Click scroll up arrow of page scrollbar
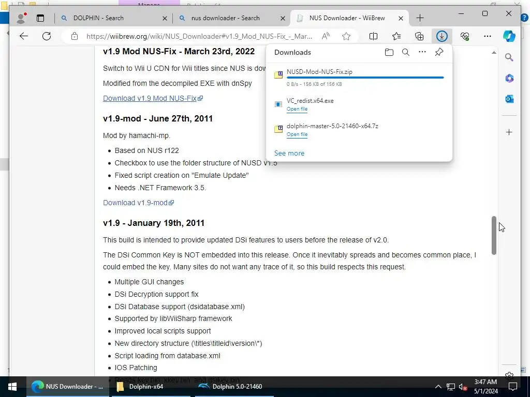This screenshot has width=530, height=397. (x=494, y=53)
